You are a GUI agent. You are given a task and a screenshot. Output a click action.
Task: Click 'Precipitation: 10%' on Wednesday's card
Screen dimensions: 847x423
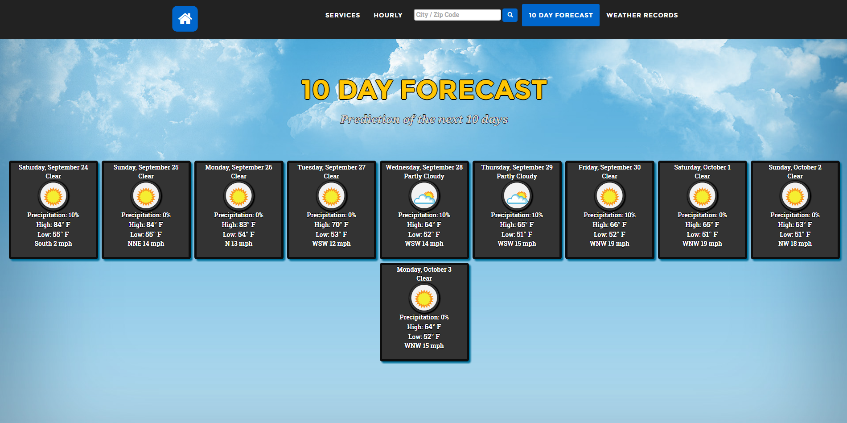pyautogui.click(x=424, y=215)
